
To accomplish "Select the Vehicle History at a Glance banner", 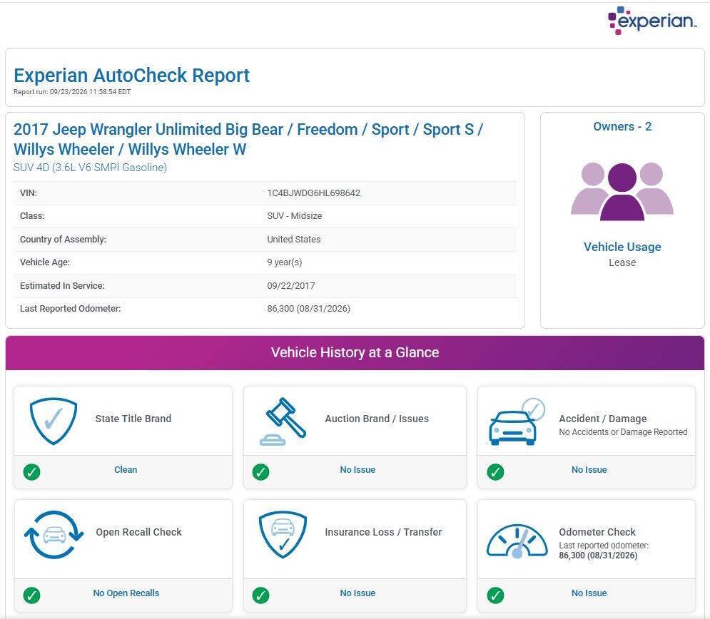I will (x=355, y=353).
